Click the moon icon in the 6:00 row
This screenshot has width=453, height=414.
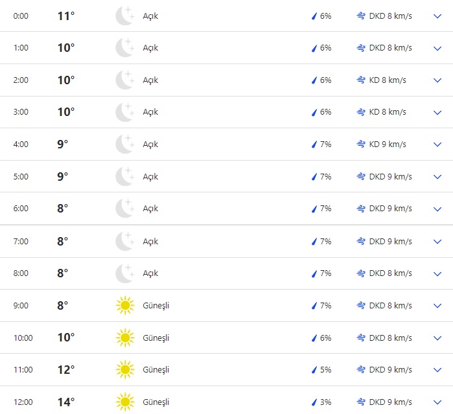(x=124, y=209)
